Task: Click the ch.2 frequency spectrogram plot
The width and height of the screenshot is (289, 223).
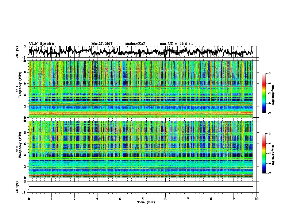Action: point(140,149)
